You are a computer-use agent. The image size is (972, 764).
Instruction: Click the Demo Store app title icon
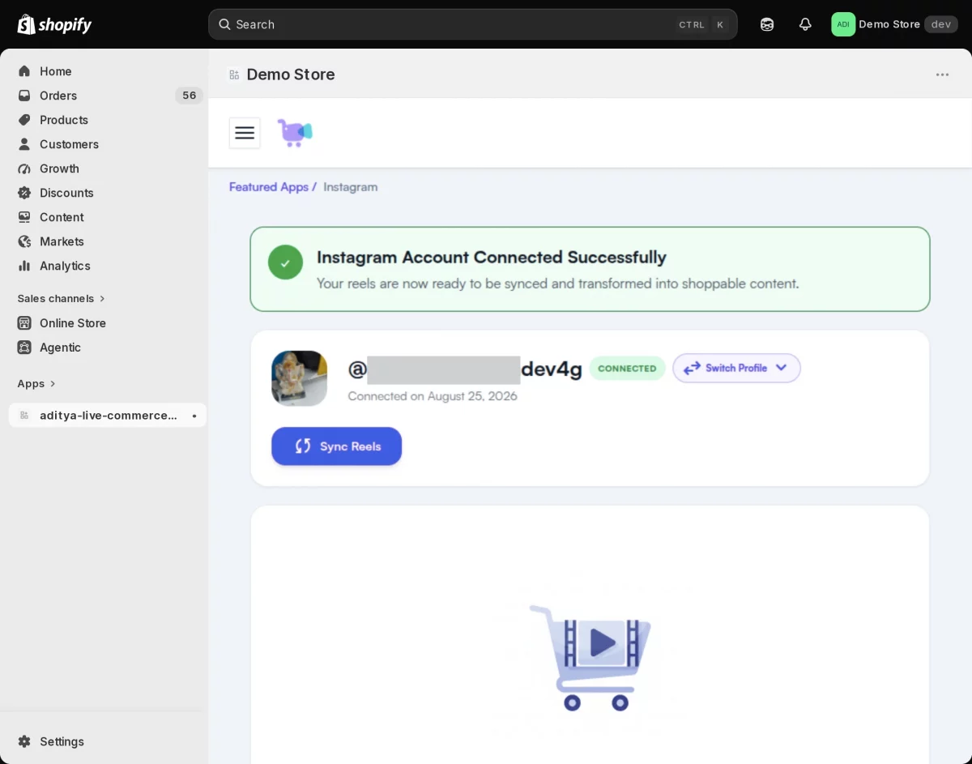[x=234, y=75]
